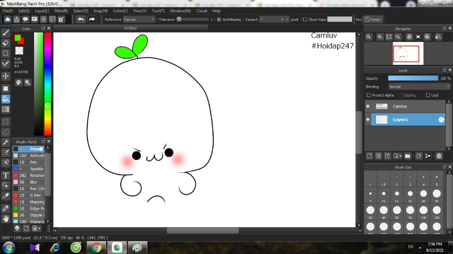Fit canvas to window in Navigator

pos(389,37)
